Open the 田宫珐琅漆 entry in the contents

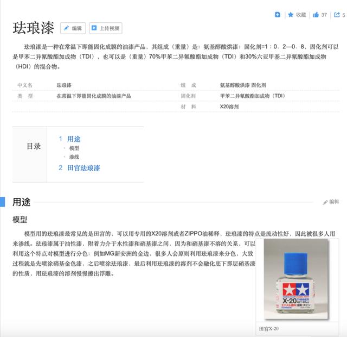83,168
